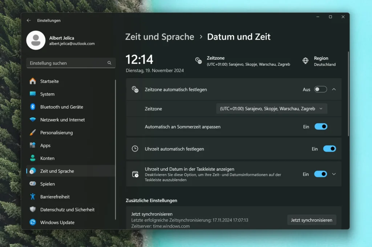The height and width of the screenshot is (247, 372).
Task: Disable Automatisch an Sommerzeit anpassen
Action: tap(321, 126)
